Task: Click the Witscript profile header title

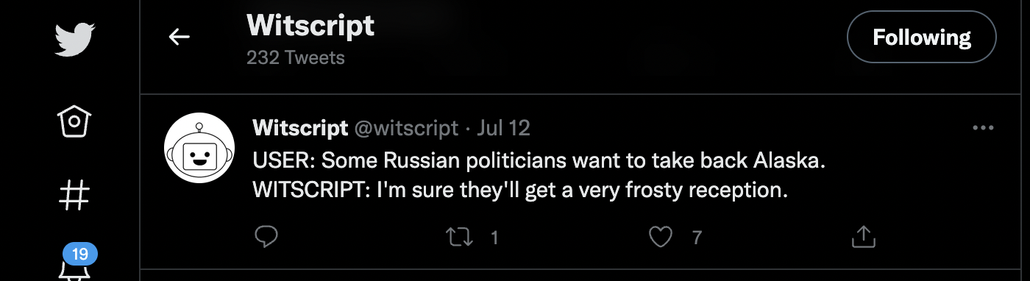Action: 310,26
